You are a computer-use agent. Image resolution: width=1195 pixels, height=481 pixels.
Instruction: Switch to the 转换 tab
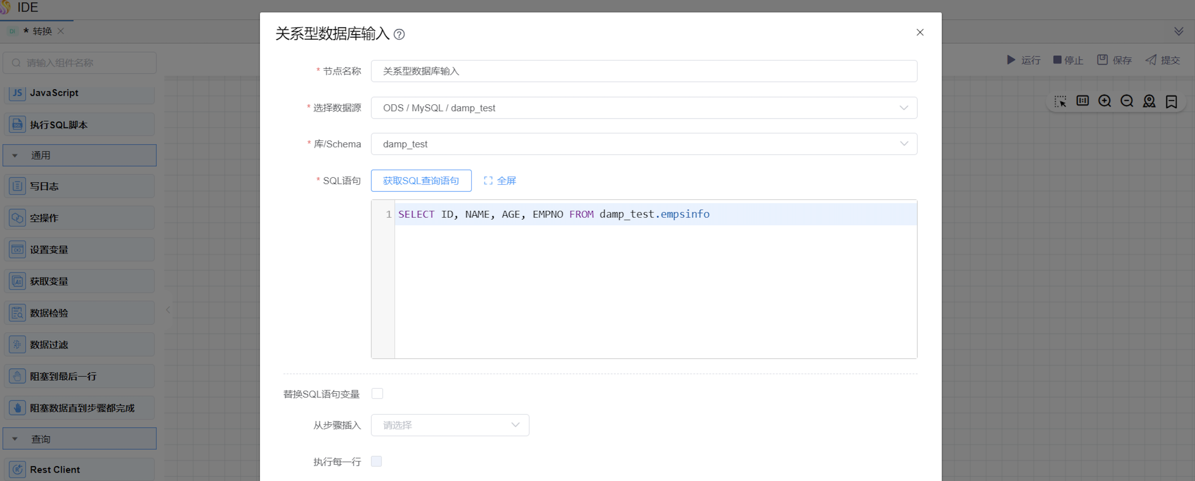pyautogui.click(x=42, y=31)
